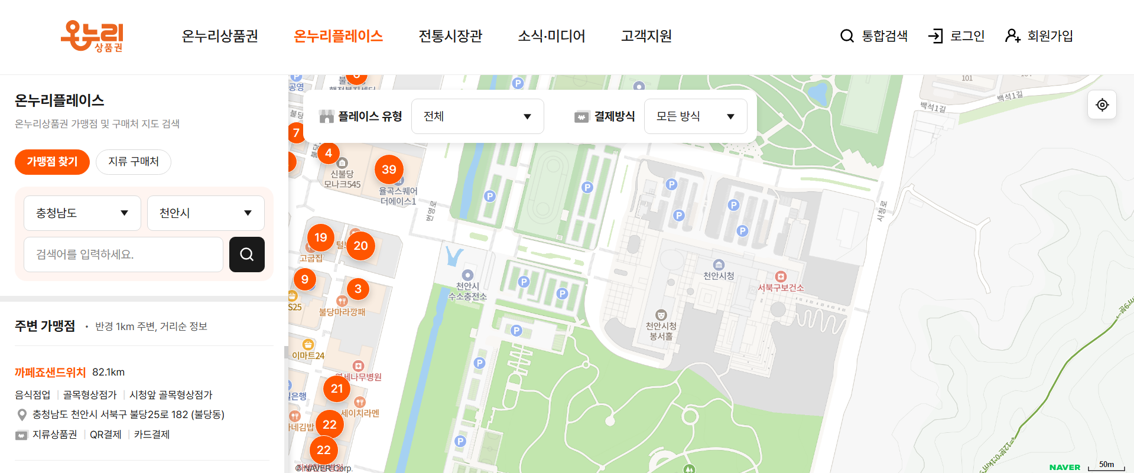Click the 천안시 수소충전소 map marker
The width and height of the screenshot is (1134, 473).
467,275
